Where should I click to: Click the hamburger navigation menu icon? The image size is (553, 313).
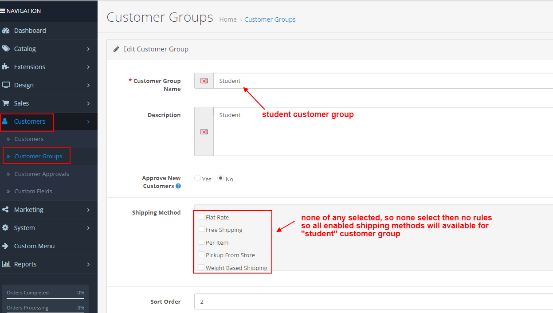(3, 11)
